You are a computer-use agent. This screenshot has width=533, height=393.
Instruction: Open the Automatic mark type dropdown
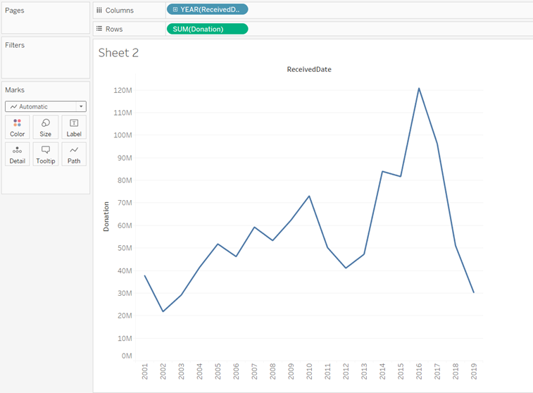(46, 106)
